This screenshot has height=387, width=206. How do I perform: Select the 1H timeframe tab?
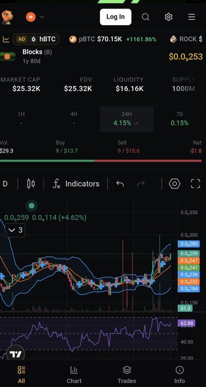21,119
